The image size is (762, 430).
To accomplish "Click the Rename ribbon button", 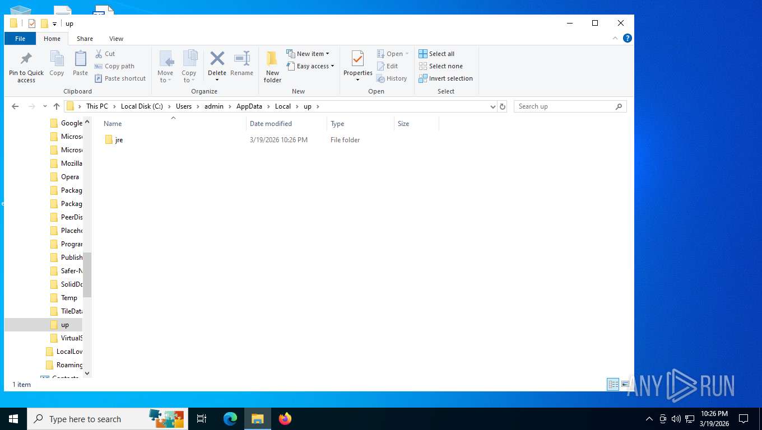I will tap(241, 64).
